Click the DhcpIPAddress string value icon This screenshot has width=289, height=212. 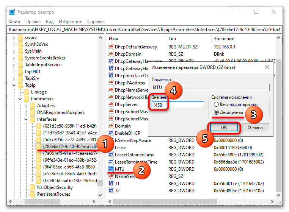coord(111,83)
